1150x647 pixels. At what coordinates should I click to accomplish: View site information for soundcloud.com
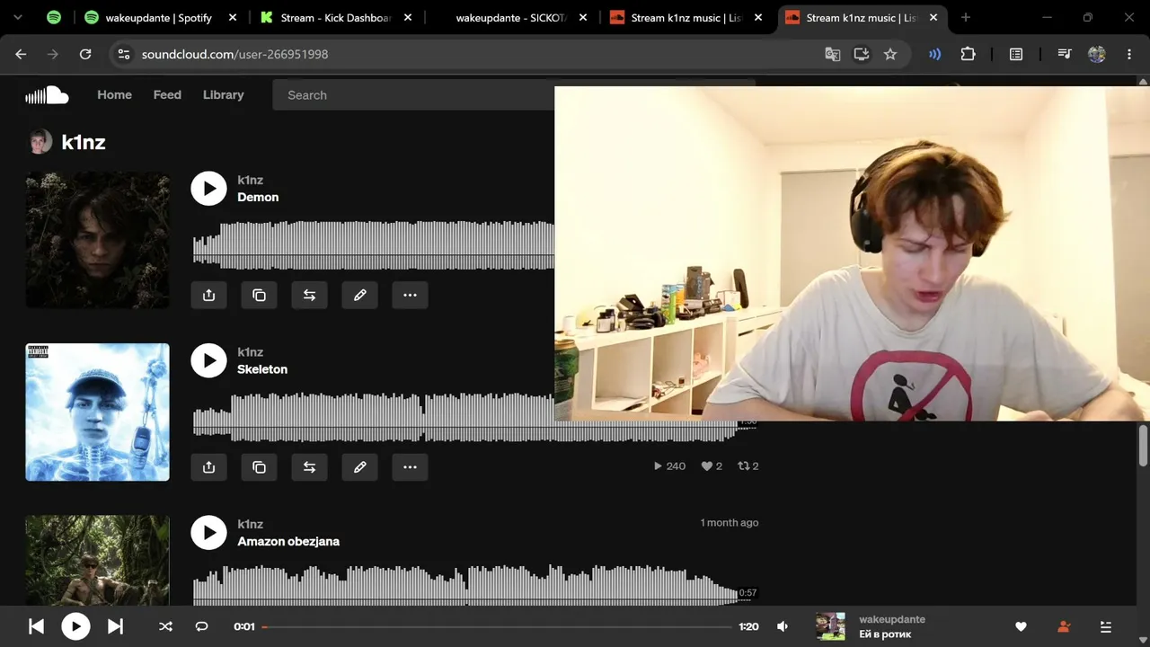[124, 54]
